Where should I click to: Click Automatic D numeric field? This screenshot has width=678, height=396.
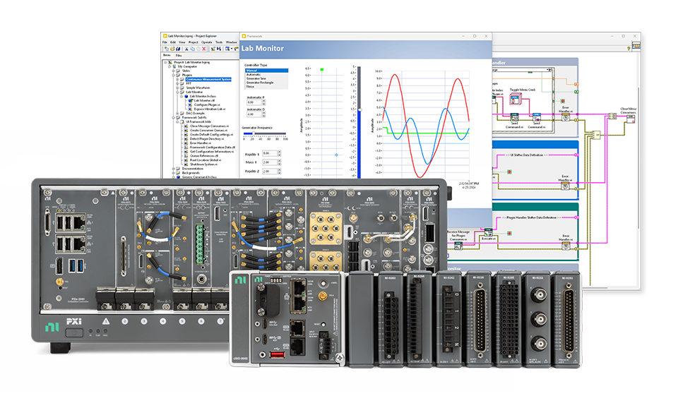(254, 114)
